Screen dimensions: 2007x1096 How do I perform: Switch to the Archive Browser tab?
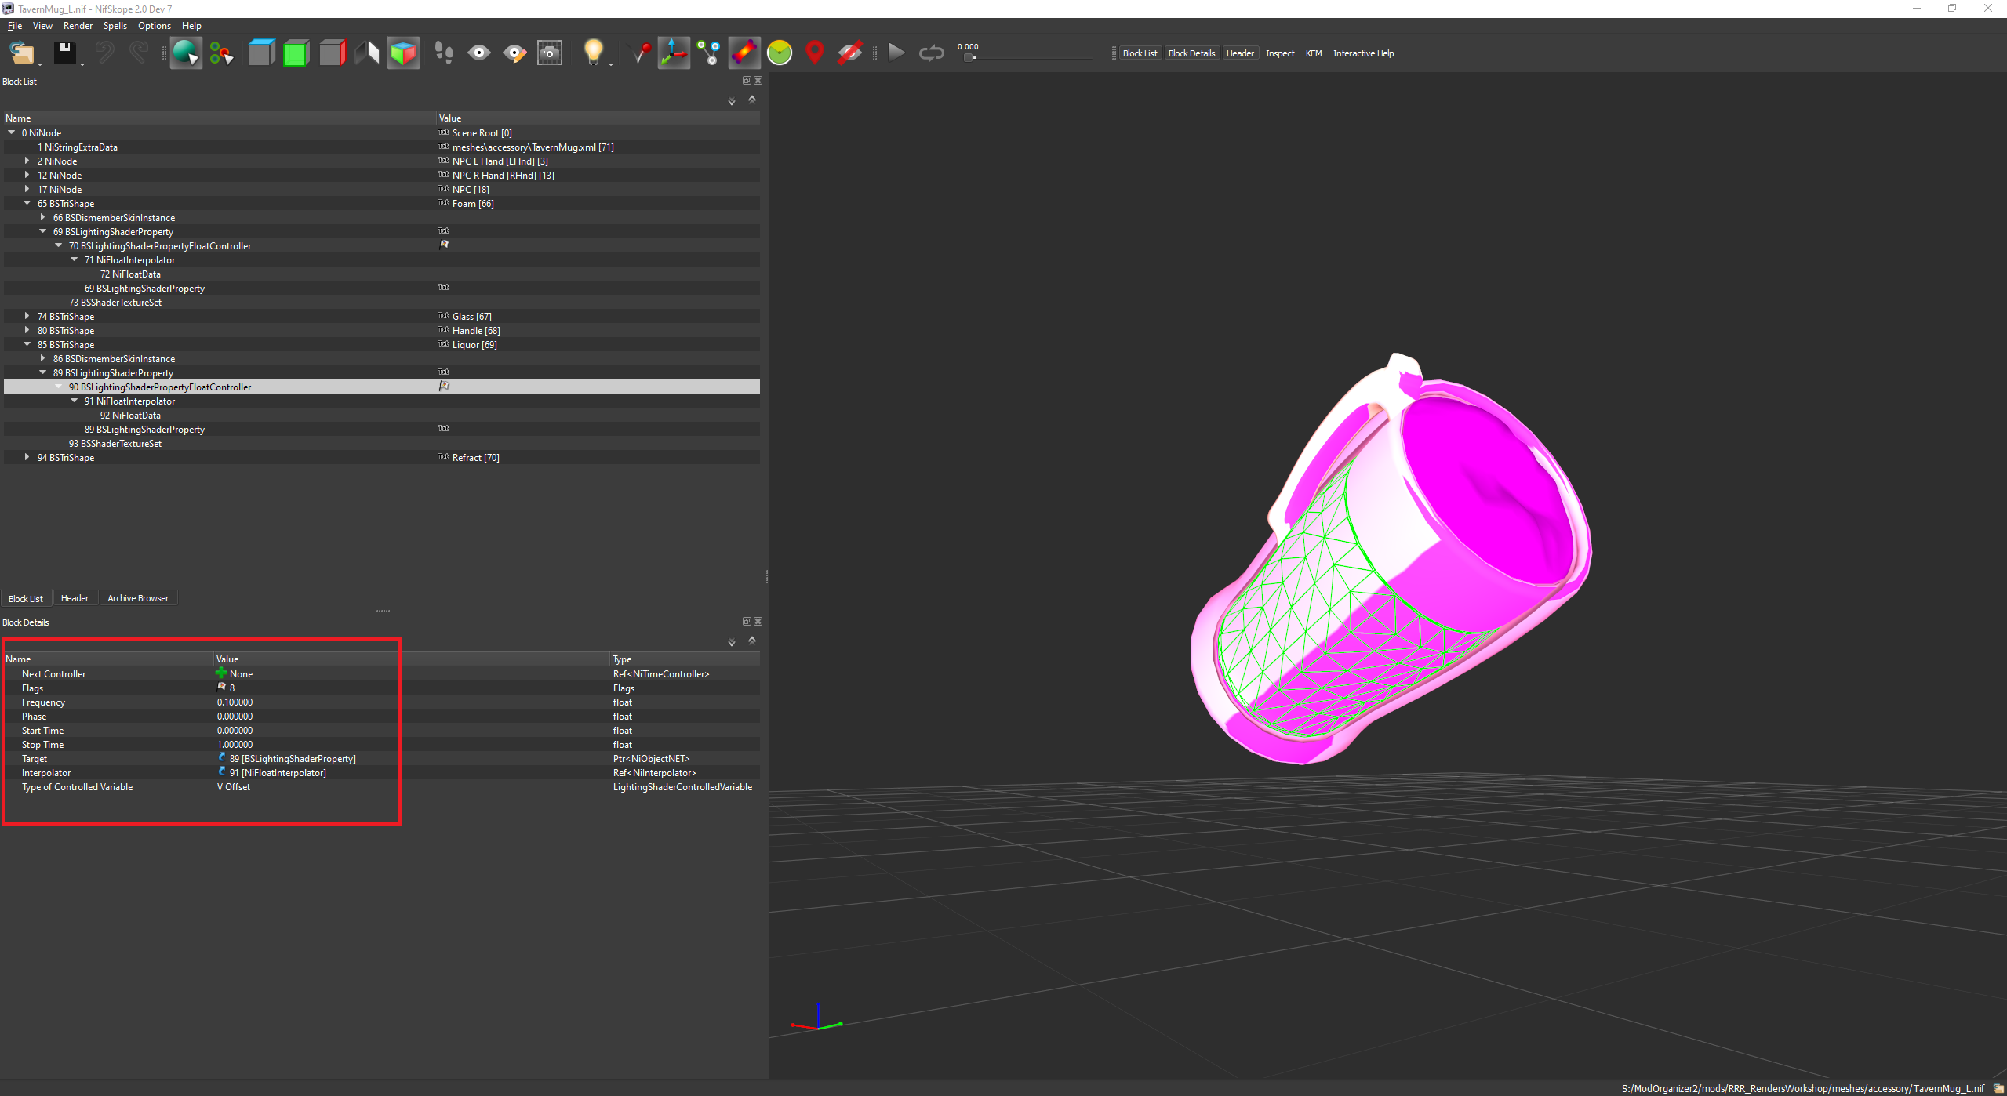(x=138, y=598)
